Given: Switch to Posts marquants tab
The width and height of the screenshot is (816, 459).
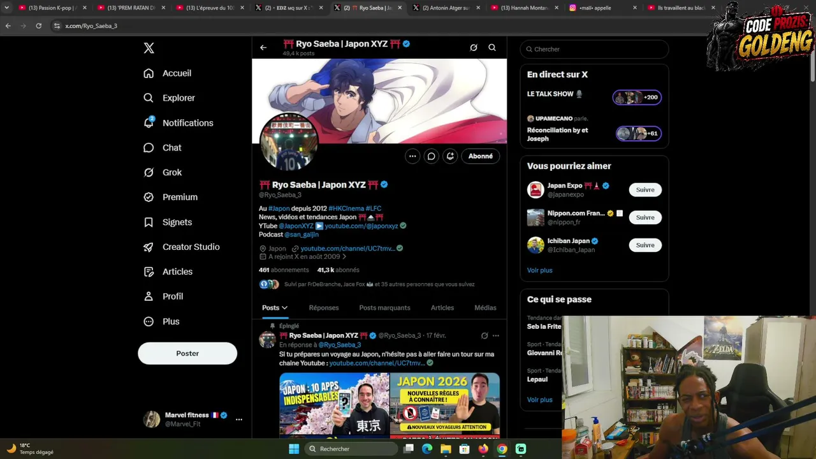Looking at the screenshot, I should [384, 308].
